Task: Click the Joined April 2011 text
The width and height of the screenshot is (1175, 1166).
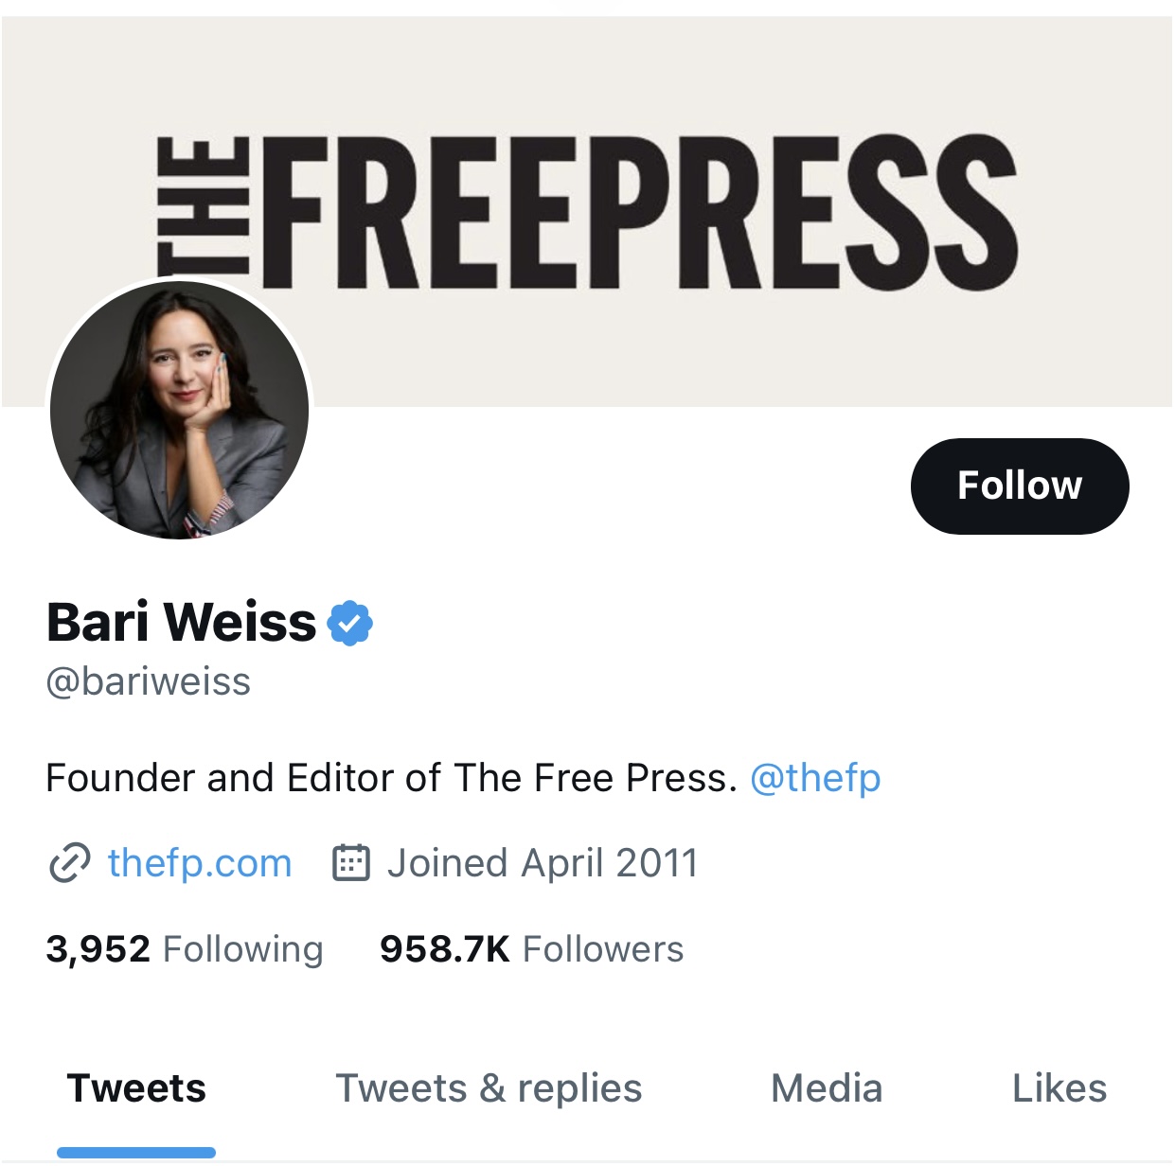Action: pos(543,862)
